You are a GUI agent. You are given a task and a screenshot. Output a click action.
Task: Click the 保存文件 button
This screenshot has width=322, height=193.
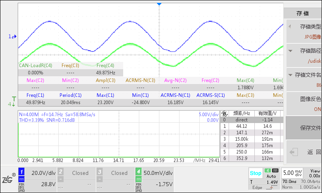pyautogui.click(x=304, y=128)
